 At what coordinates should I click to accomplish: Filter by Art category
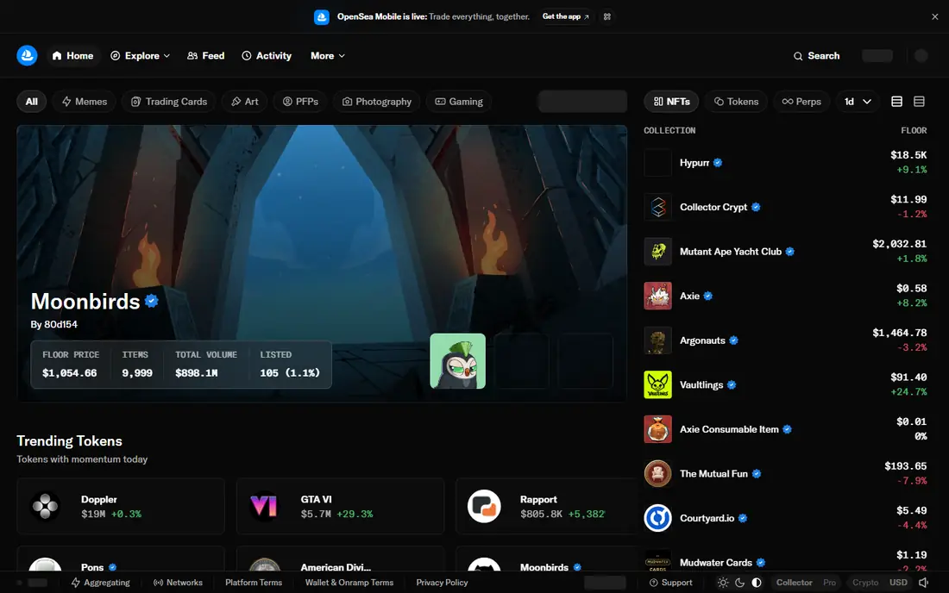click(x=244, y=102)
